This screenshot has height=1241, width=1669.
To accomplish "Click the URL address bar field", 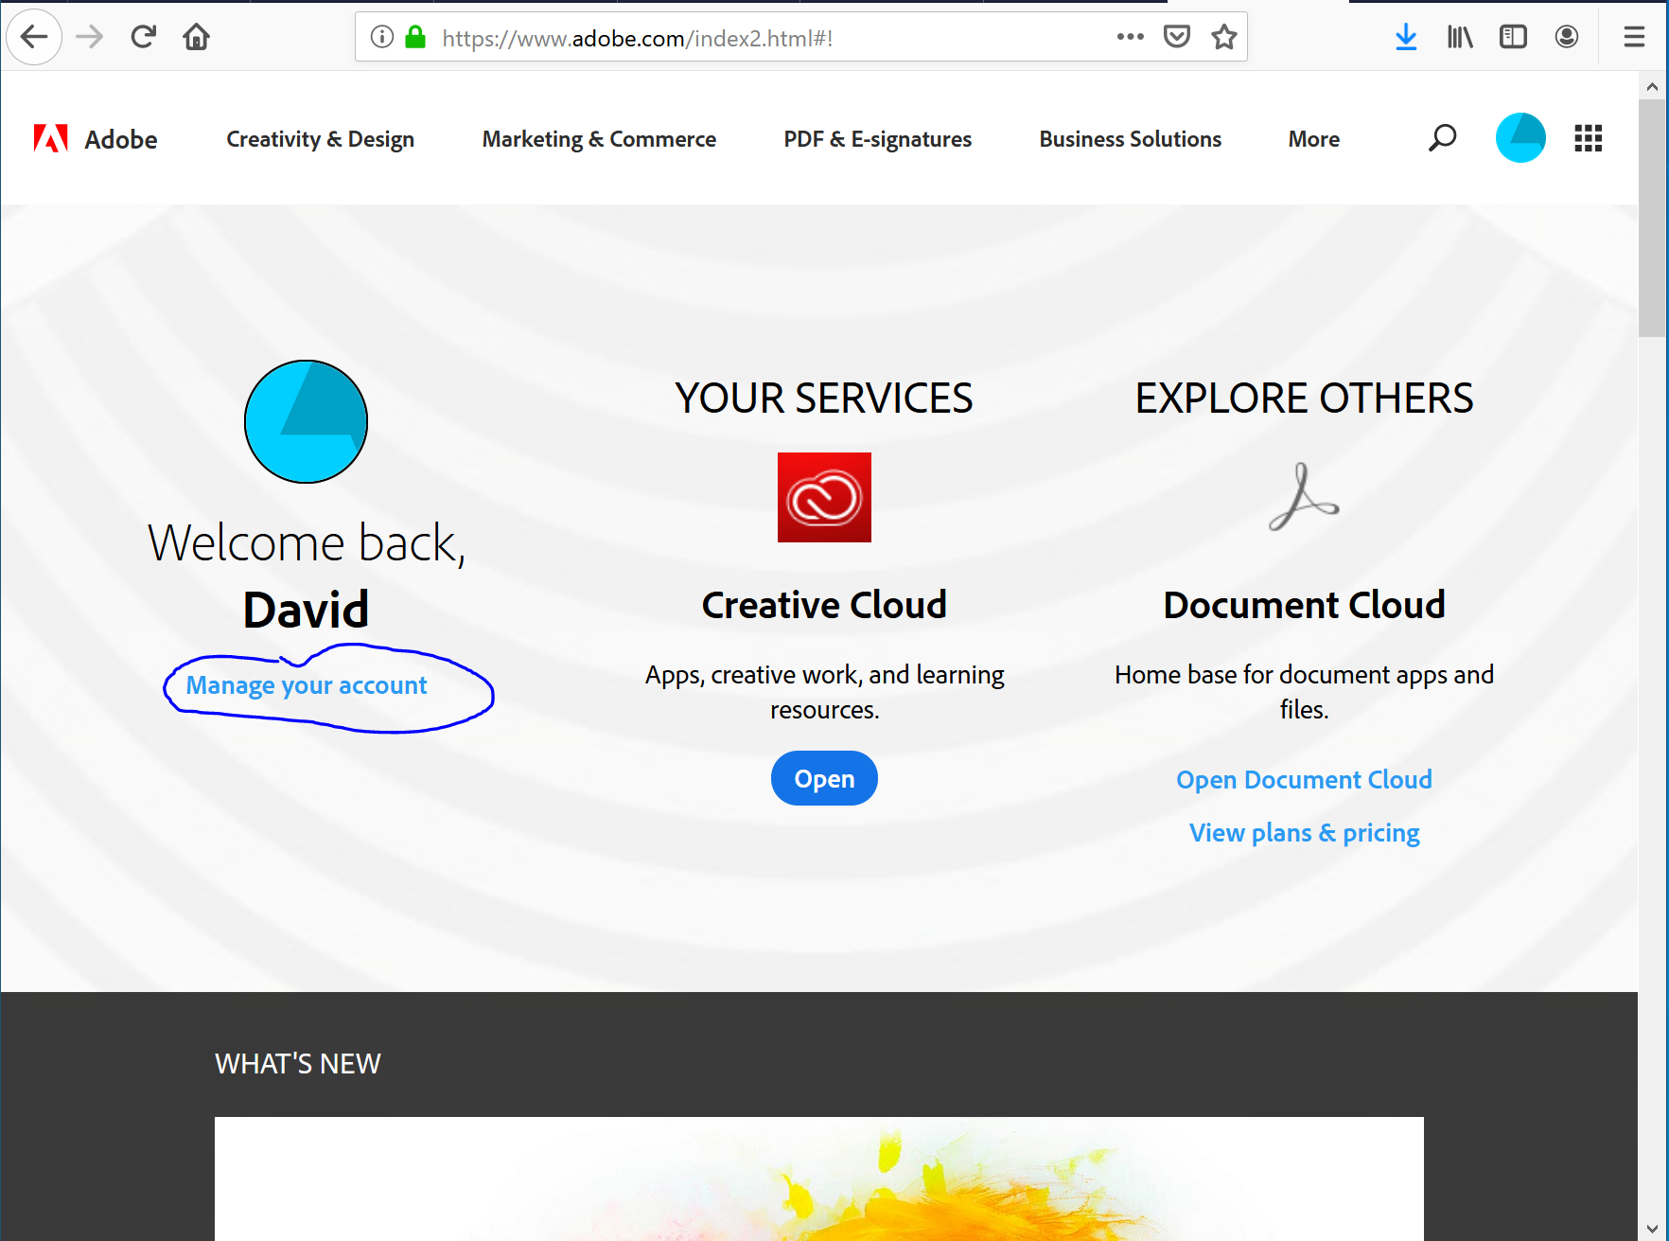I will 757,38.
